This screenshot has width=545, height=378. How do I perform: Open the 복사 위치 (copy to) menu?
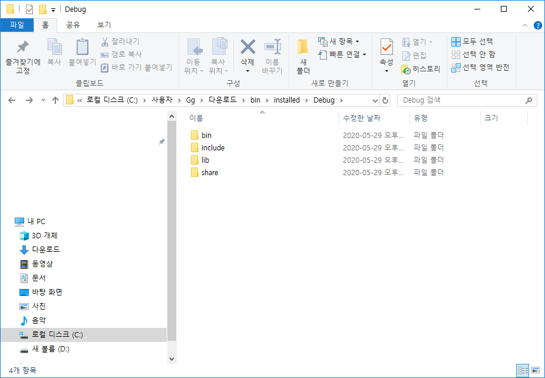(x=218, y=57)
